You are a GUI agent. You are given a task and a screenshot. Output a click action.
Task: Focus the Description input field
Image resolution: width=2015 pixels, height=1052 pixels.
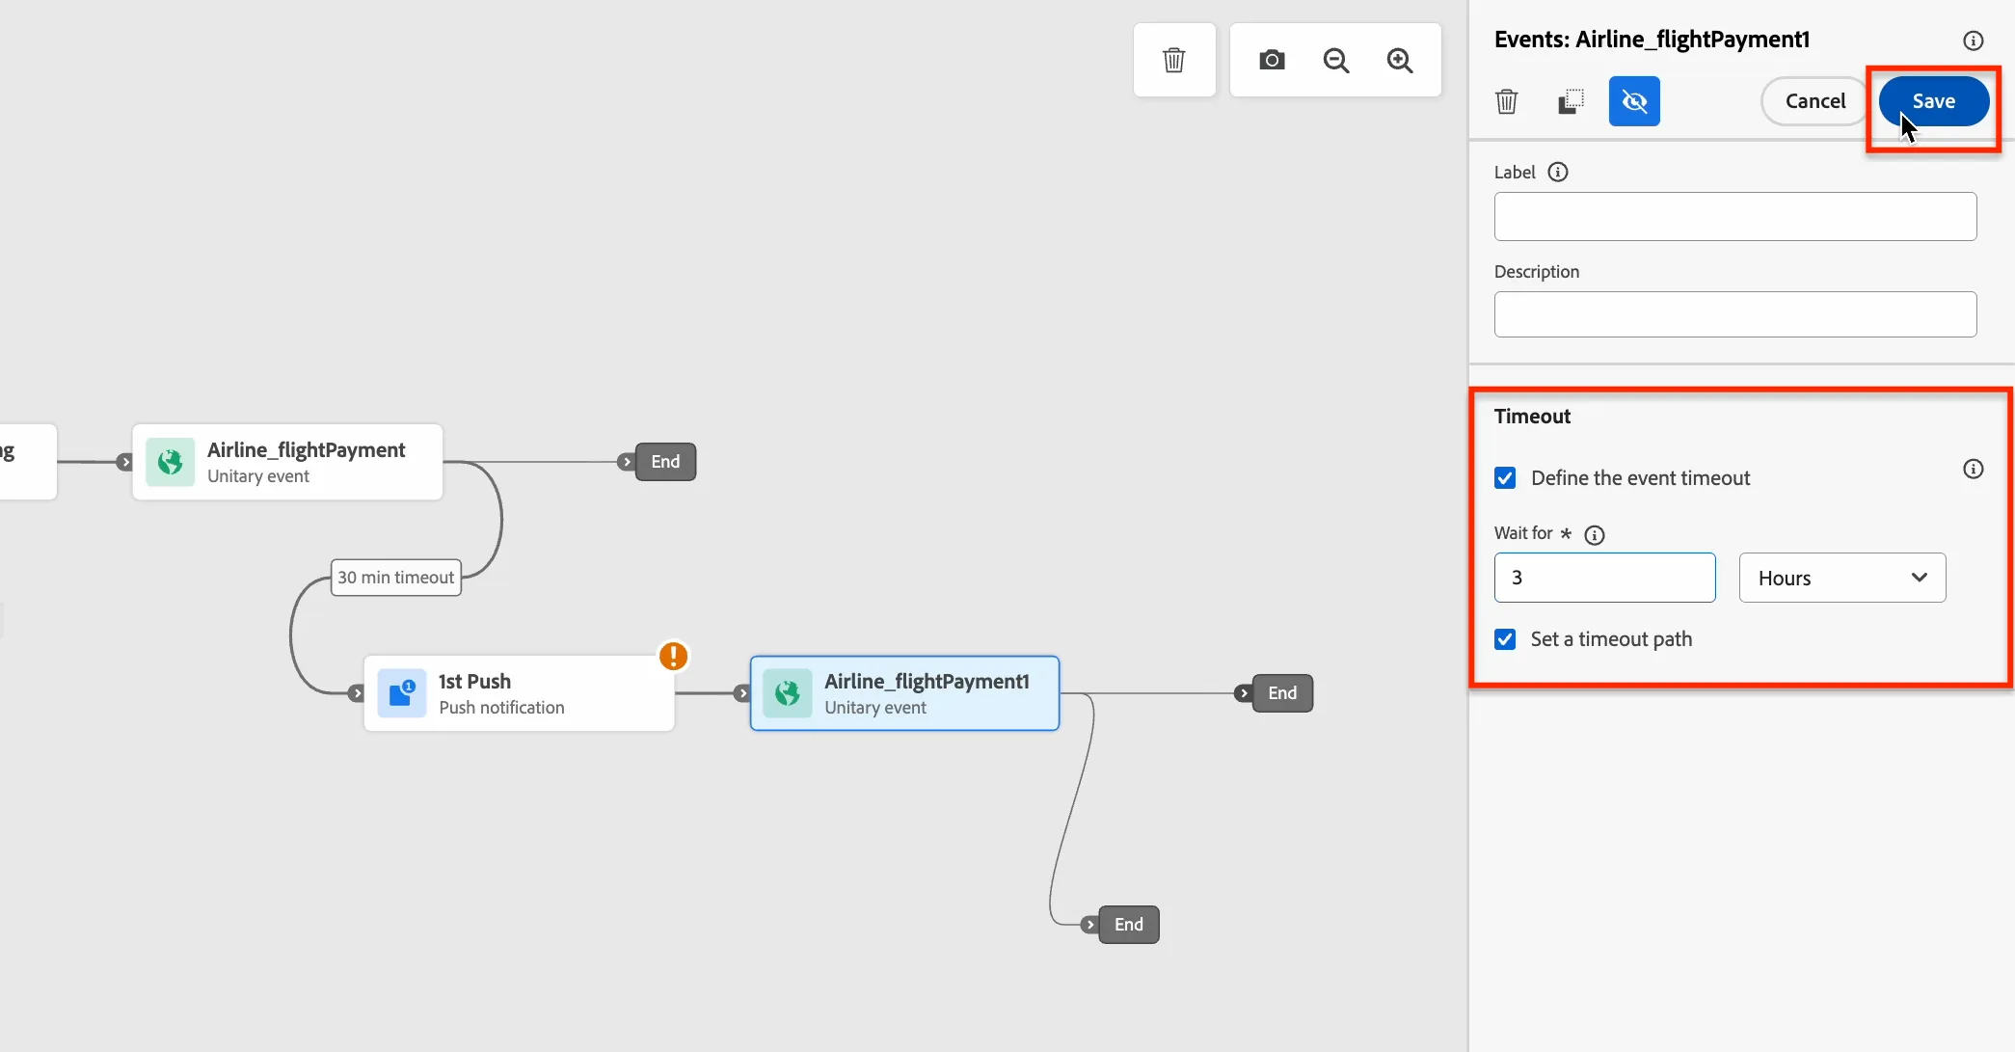1734,314
